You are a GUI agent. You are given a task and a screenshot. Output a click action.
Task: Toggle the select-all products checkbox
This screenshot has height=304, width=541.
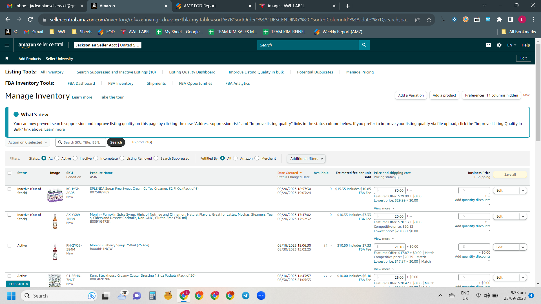click(10, 173)
